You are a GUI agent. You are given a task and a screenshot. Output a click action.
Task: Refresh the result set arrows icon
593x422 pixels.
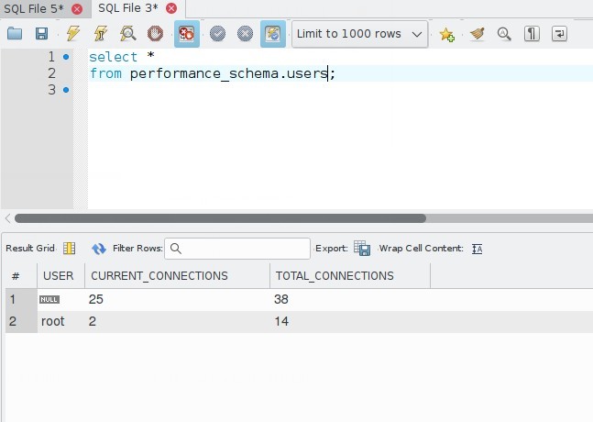coord(99,249)
